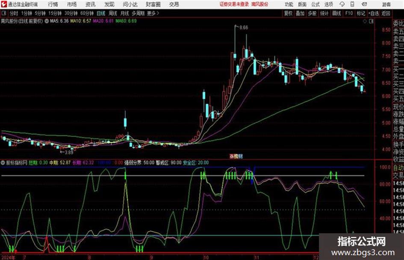Open the 问小达 menu
The image size is (404, 260).
[x=130, y=4]
